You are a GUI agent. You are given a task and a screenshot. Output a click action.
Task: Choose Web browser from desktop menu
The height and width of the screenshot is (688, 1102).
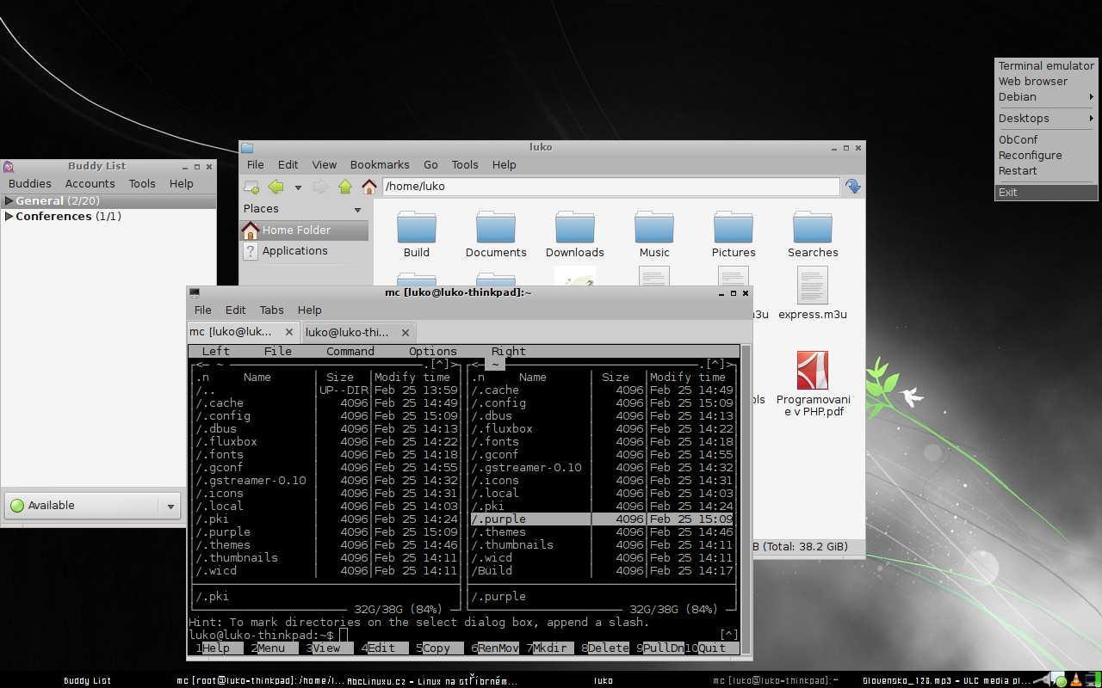click(x=1046, y=82)
